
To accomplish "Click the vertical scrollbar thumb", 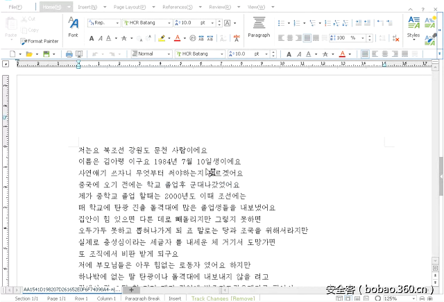I will tap(441, 176).
